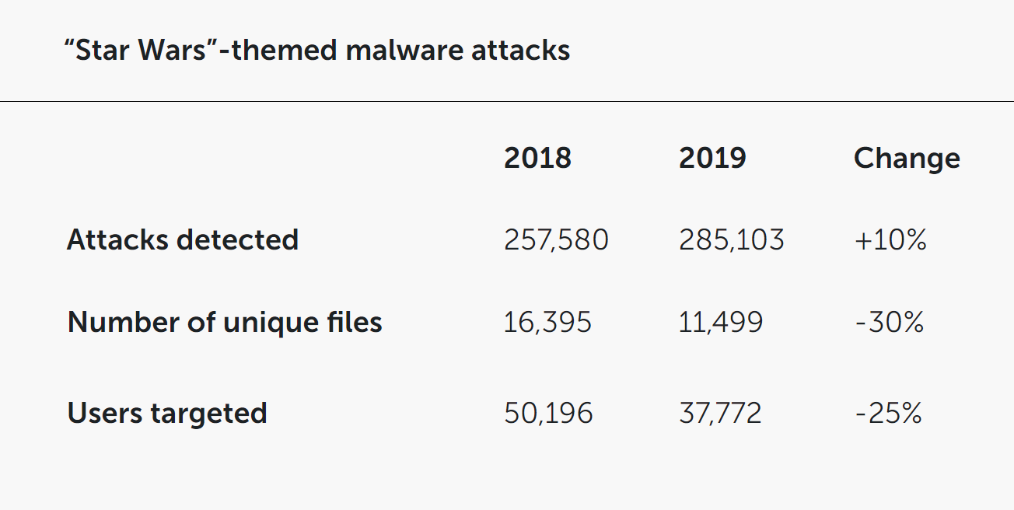Select the 16,395 unique files value

(x=547, y=323)
